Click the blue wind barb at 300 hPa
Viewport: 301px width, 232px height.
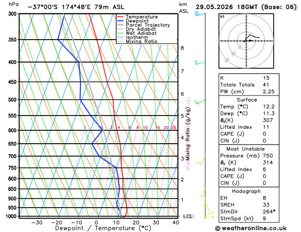coord(200,13)
